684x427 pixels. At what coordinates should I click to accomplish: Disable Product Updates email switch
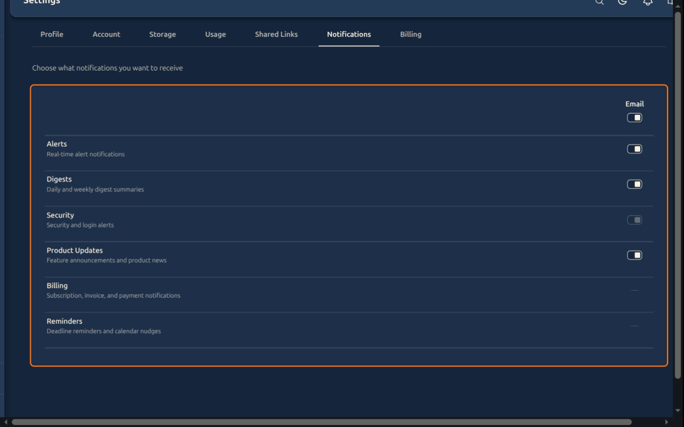634,255
